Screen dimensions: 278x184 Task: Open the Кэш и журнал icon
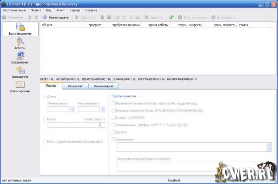tap(20, 87)
